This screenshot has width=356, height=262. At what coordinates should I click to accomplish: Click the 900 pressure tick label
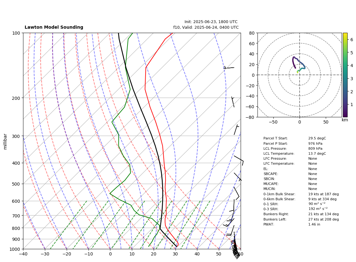[16, 239]
